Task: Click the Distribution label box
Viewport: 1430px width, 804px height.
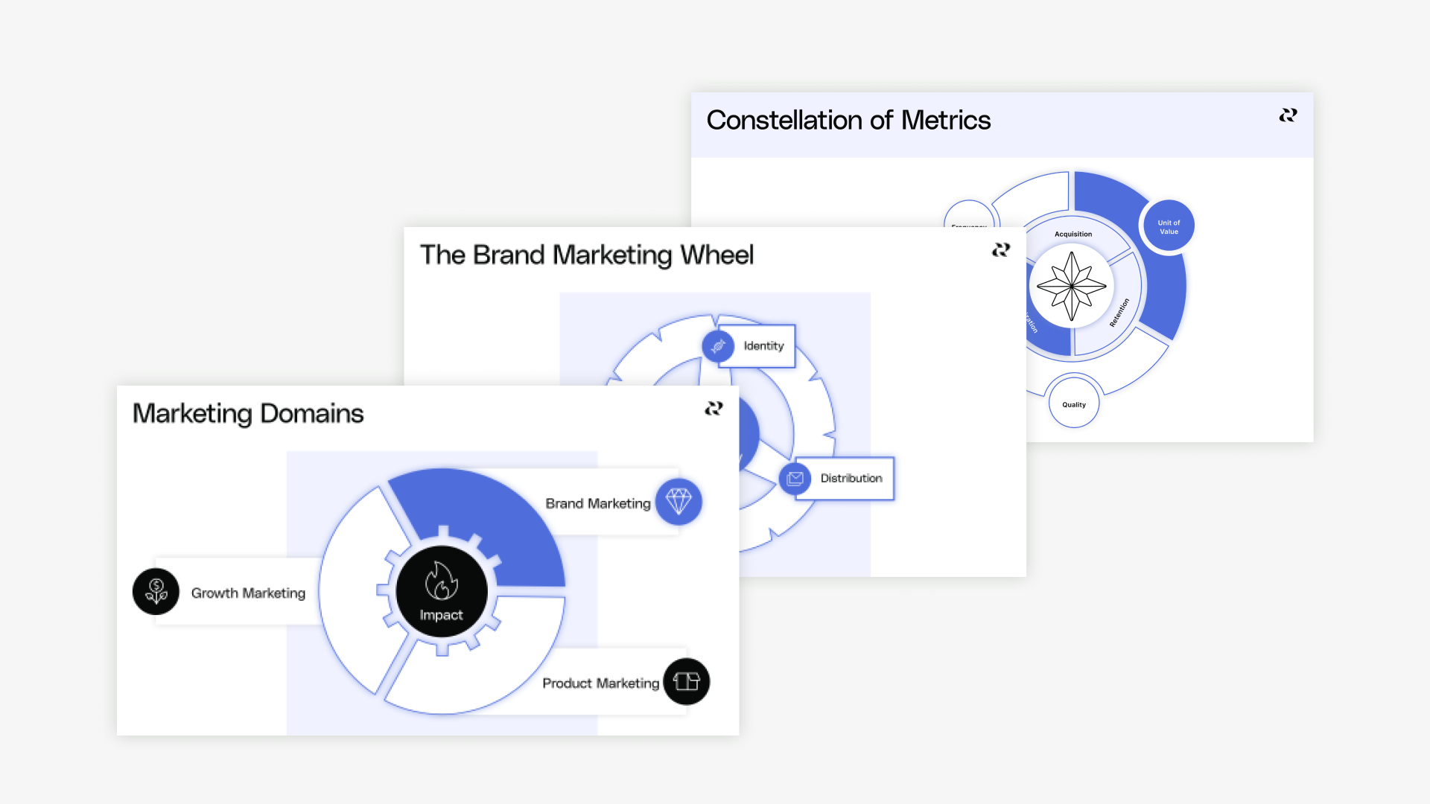Action: [845, 479]
